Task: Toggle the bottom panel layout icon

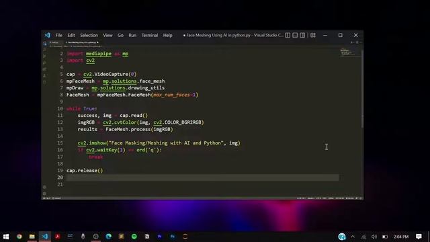Action: (295, 35)
